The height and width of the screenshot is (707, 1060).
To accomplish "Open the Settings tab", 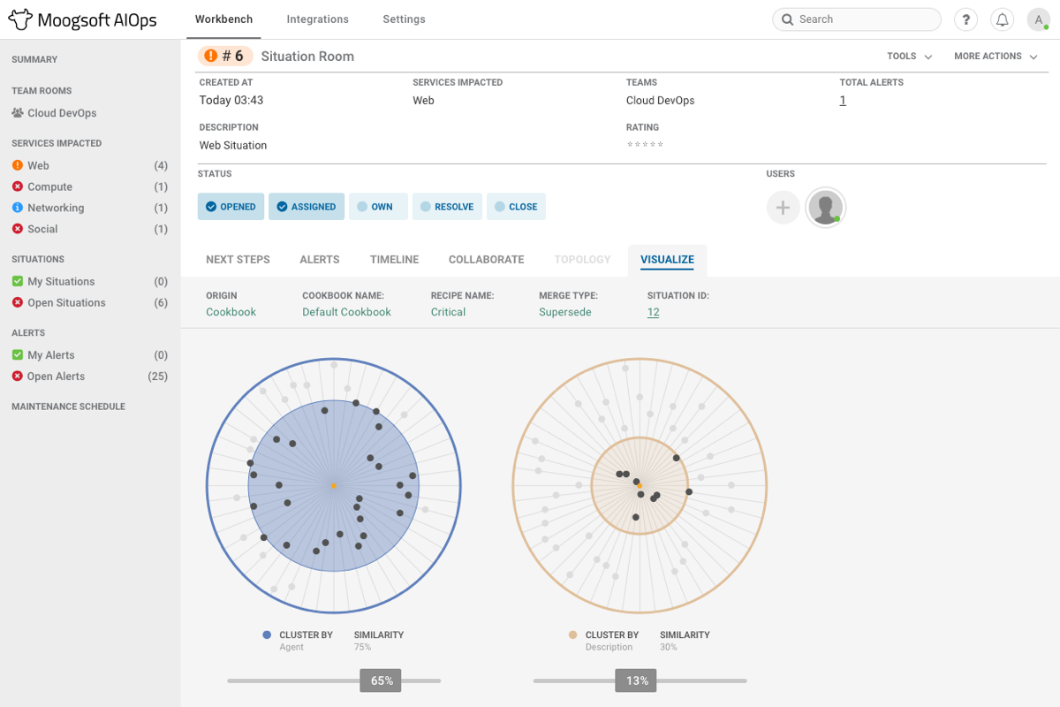I will [404, 19].
